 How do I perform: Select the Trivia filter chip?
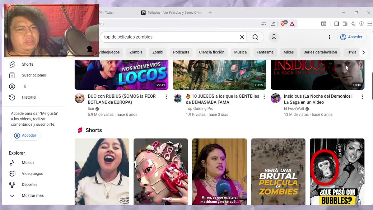pos(351,52)
